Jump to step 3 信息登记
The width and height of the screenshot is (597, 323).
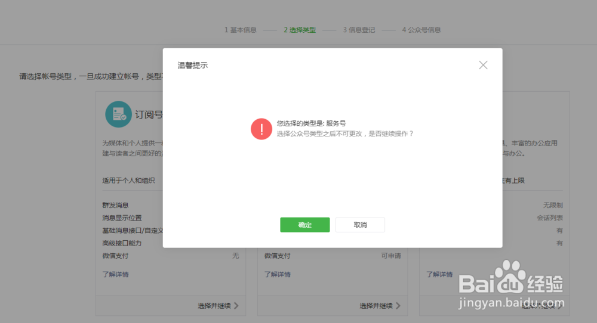click(x=359, y=30)
